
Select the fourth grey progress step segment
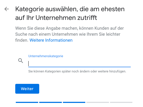tap(98, 102)
